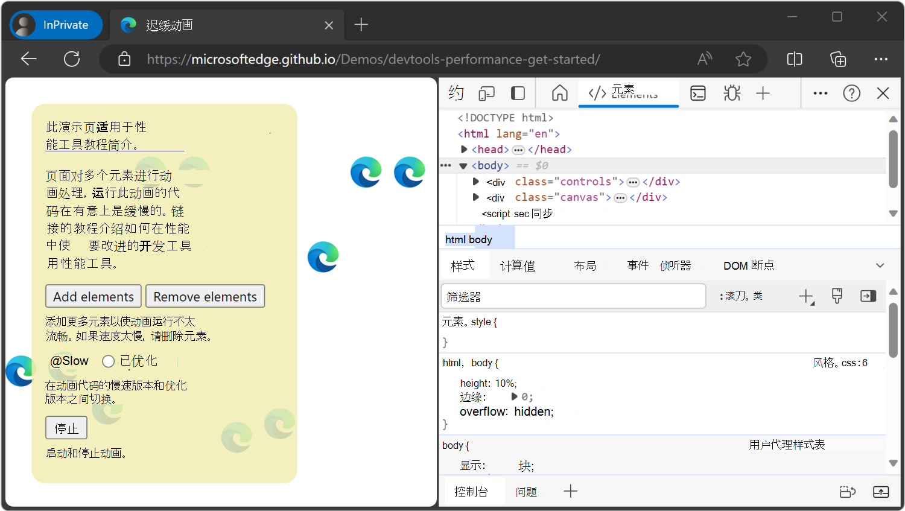Expand the head element node

tap(464, 149)
